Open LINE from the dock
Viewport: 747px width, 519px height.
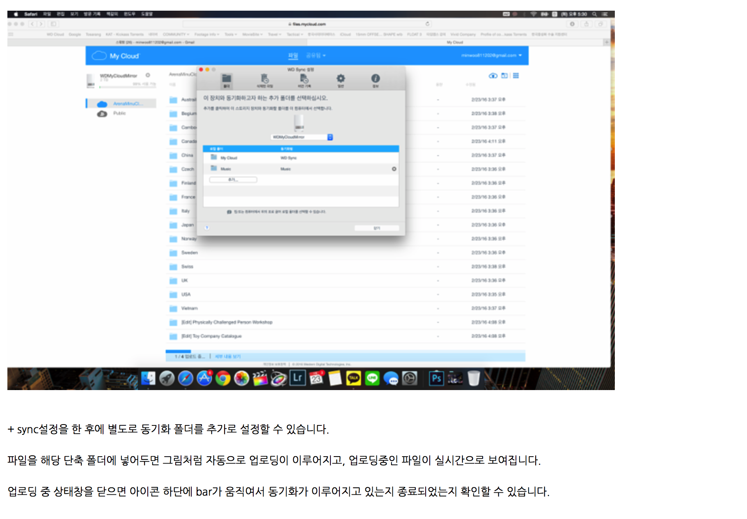(372, 378)
